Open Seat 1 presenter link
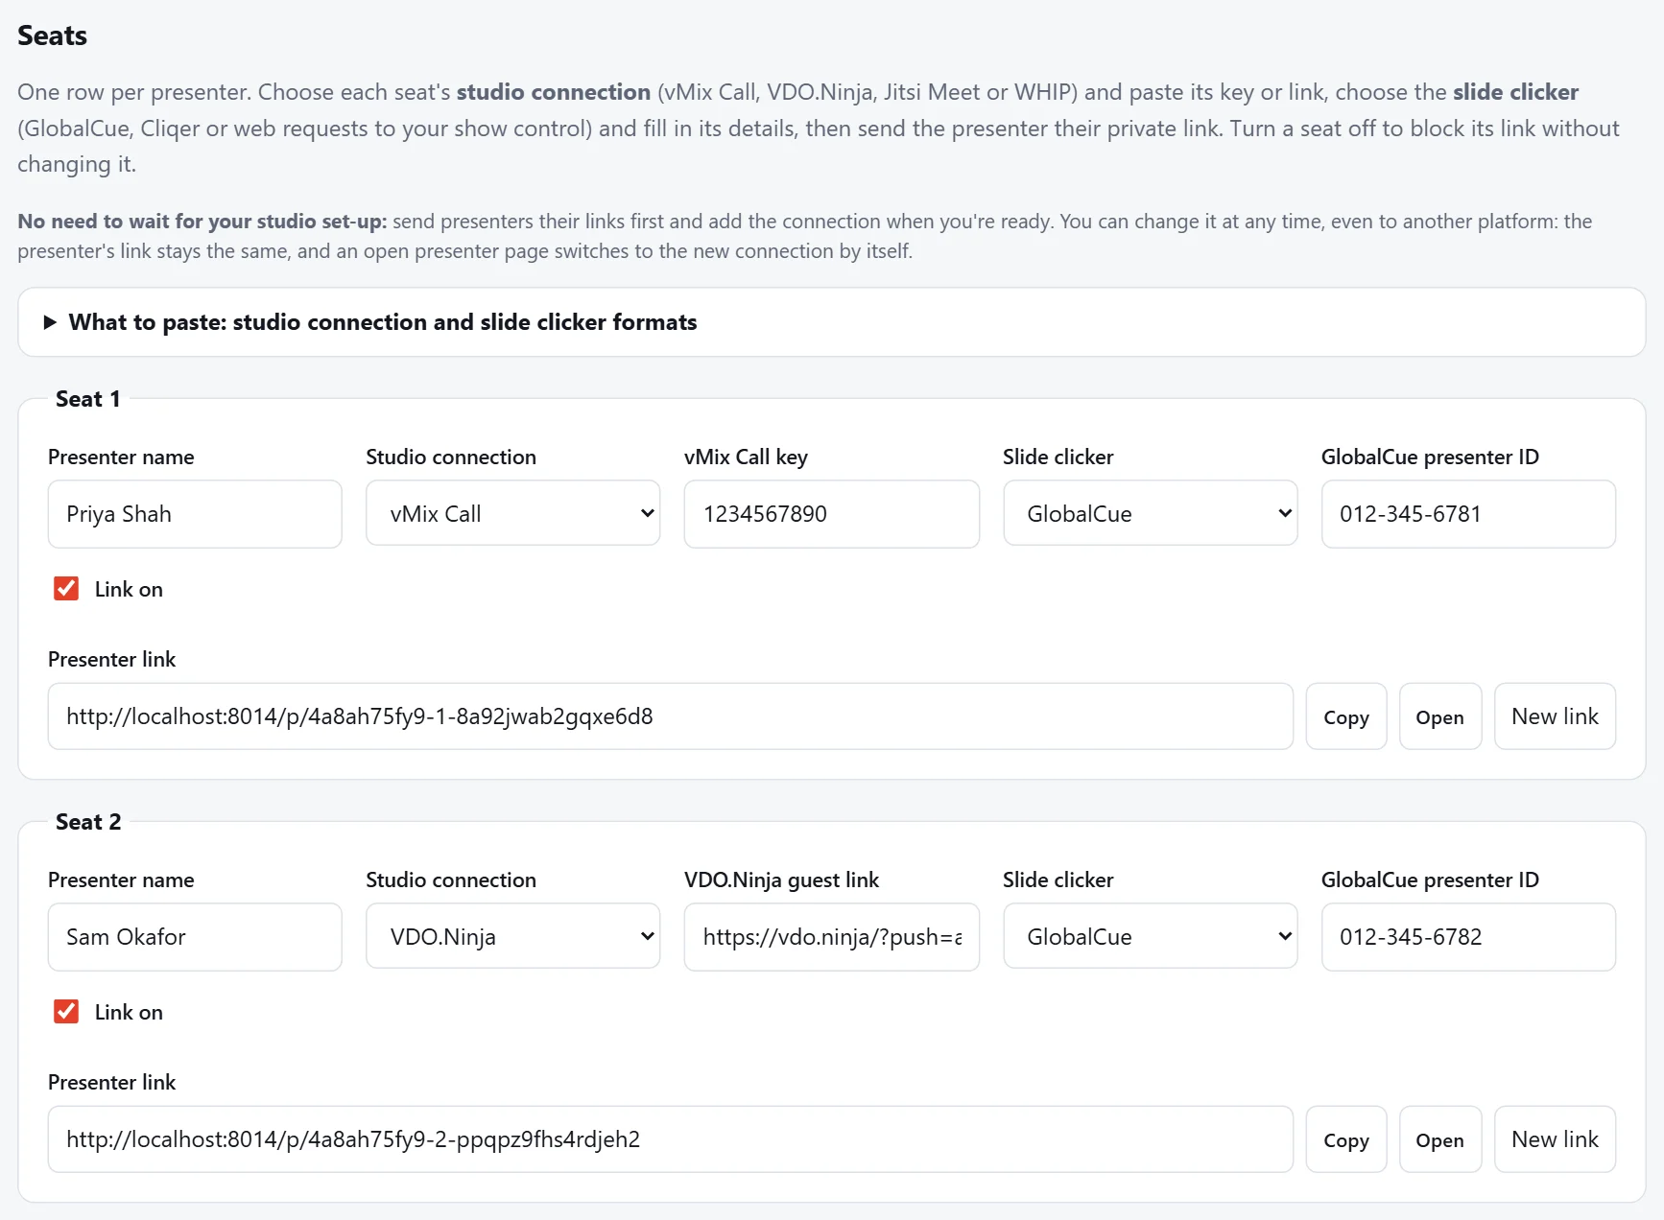The height and width of the screenshot is (1220, 1664). tap(1439, 716)
